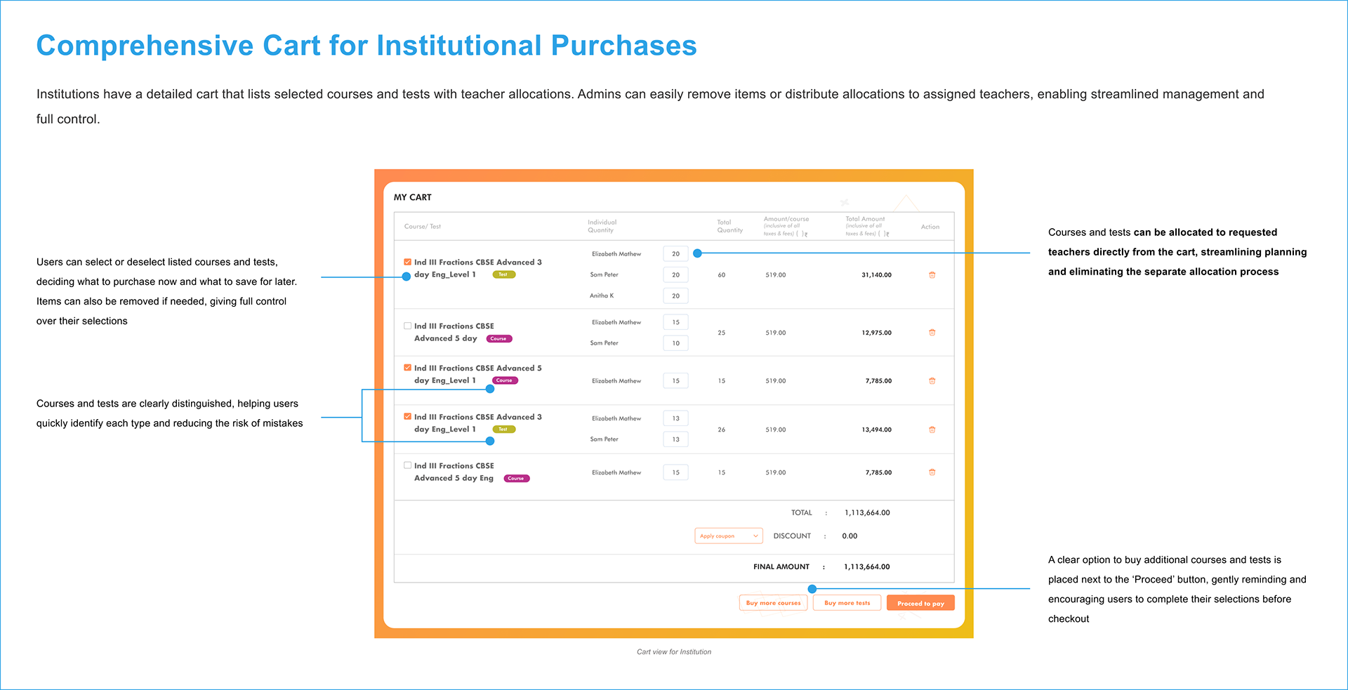Viewport: 1348px width, 690px height.
Task: Delete the last cart row, Advanced 5 day Eng
Action: (x=932, y=472)
